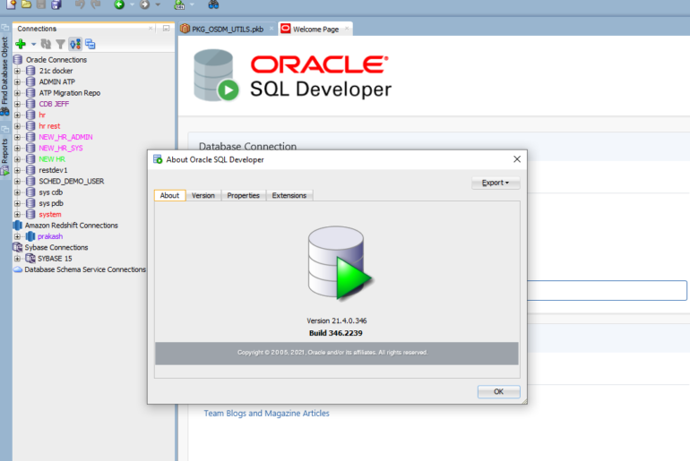Select Amazon Redshift Connections node
Screen dimensions: 690x461
point(72,226)
